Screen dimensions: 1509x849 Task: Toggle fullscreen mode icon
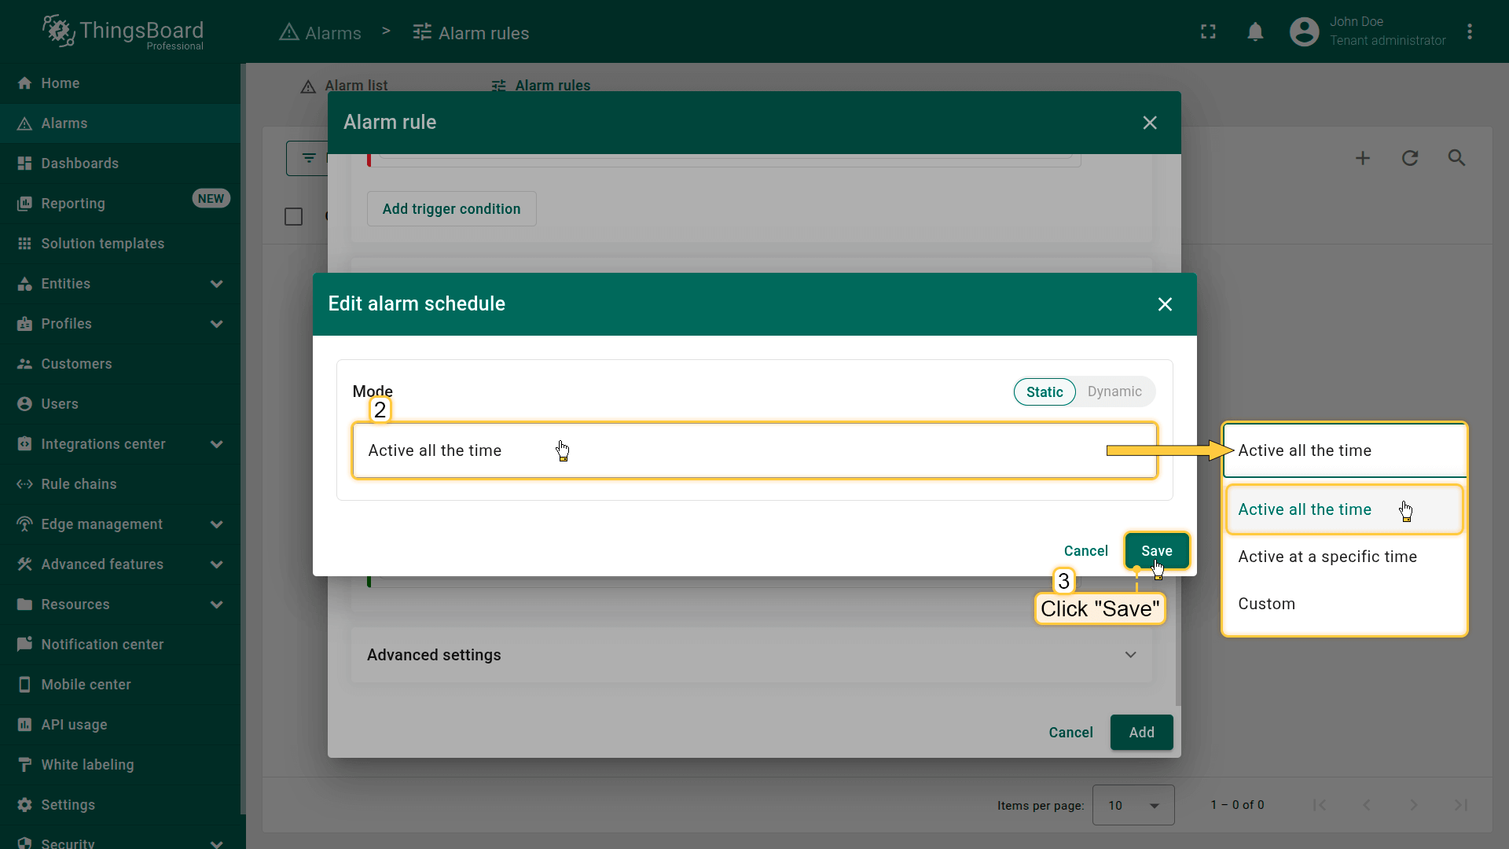(x=1208, y=32)
